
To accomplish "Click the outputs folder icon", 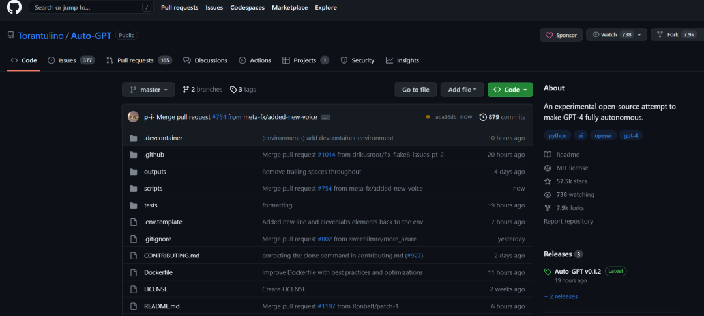I will [x=134, y=172].
